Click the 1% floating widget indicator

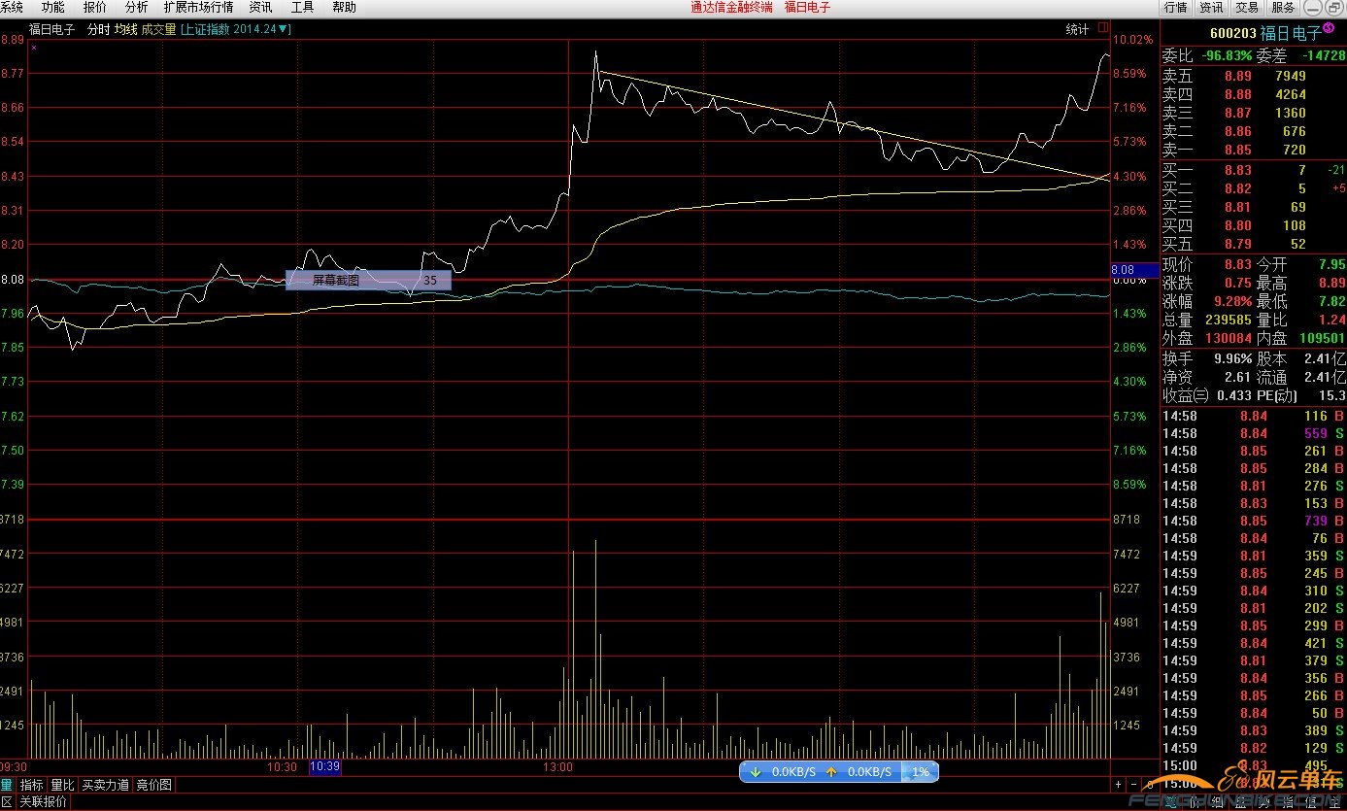920,772
